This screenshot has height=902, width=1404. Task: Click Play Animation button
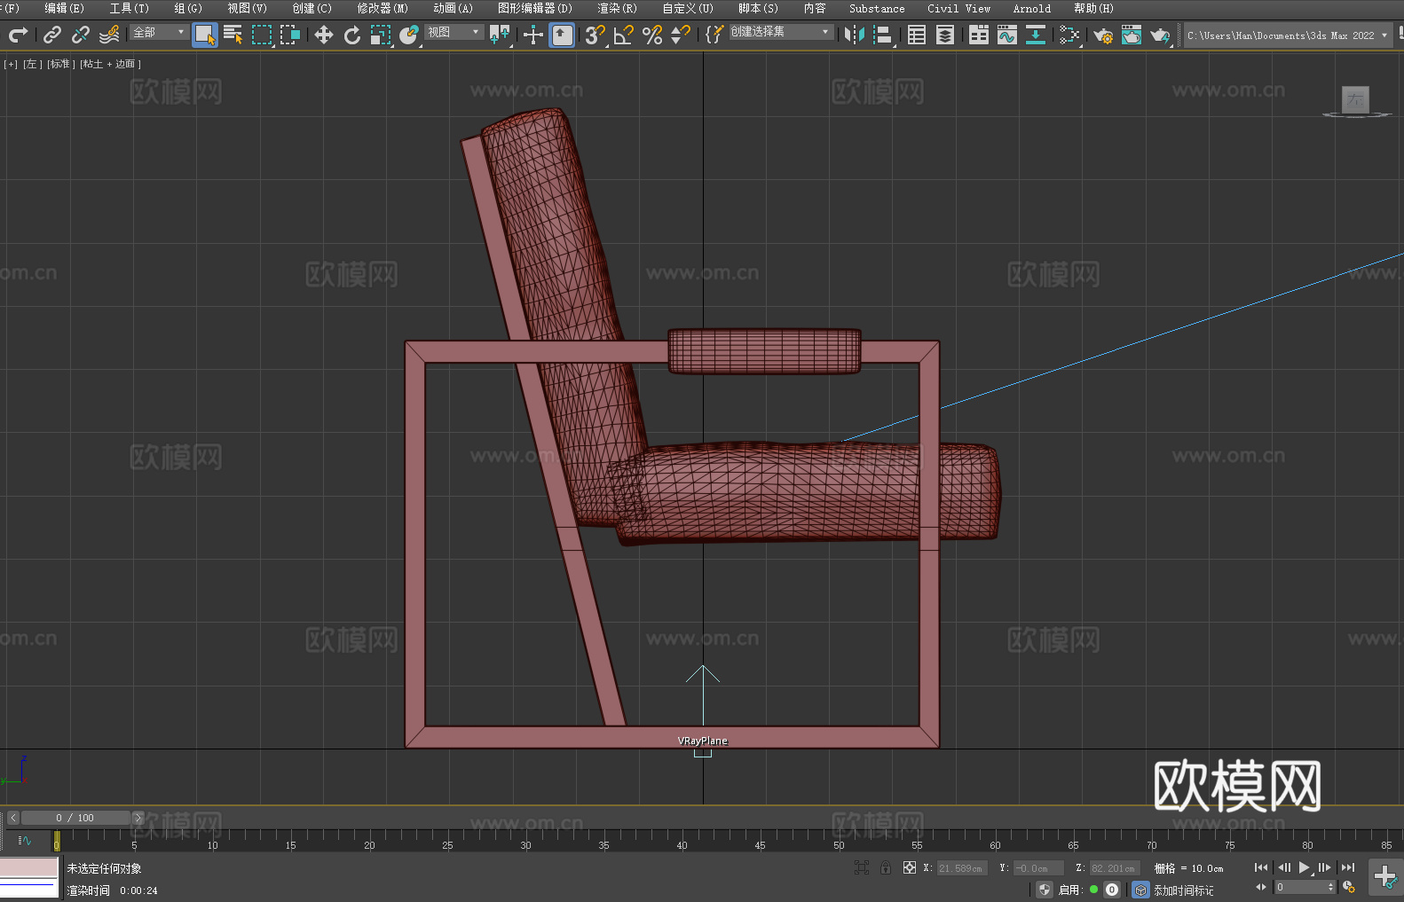click(1305, 867)
